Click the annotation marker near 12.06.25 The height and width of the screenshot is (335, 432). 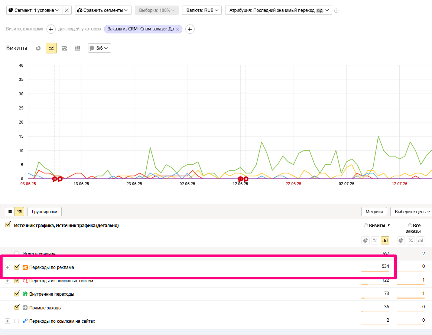point(240,179)
